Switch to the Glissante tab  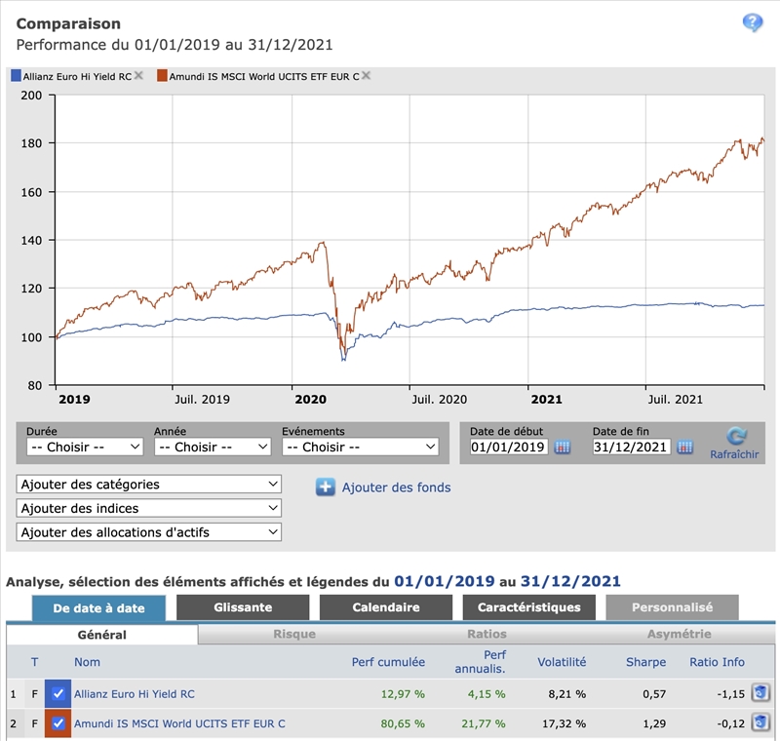coord(243,607)
